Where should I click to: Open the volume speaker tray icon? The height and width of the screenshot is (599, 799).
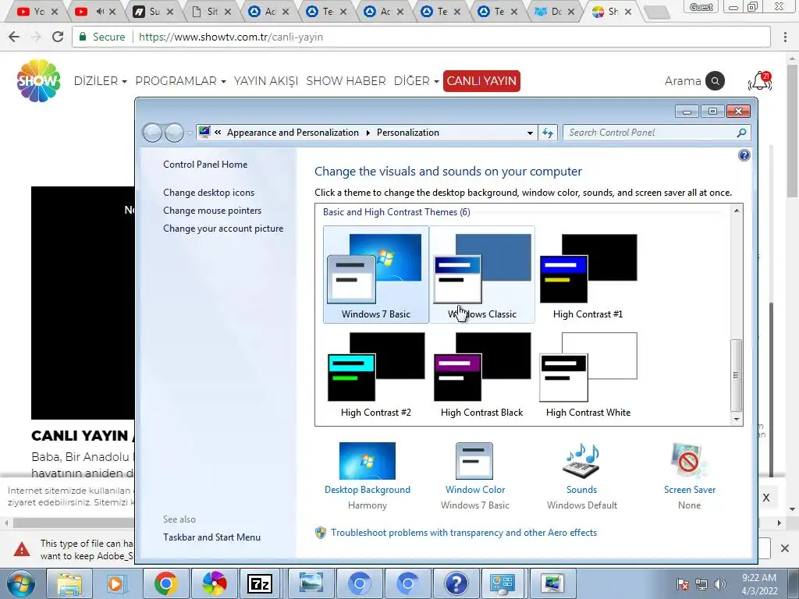click(720, 583)
